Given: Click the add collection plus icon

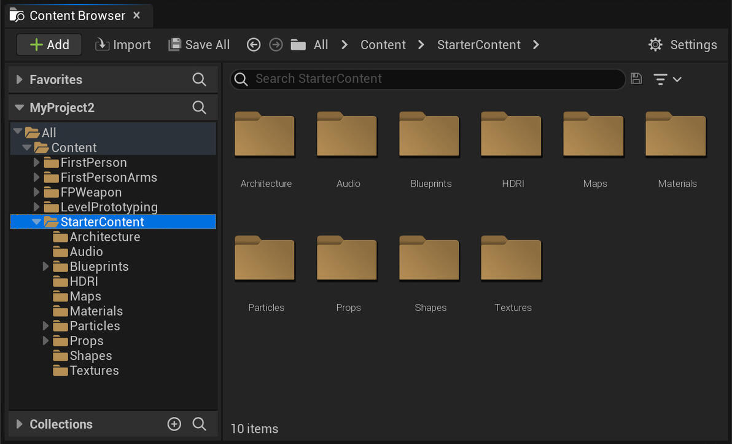Looking at the screenshot, I should pyautogui.click(x=174, y=424).
